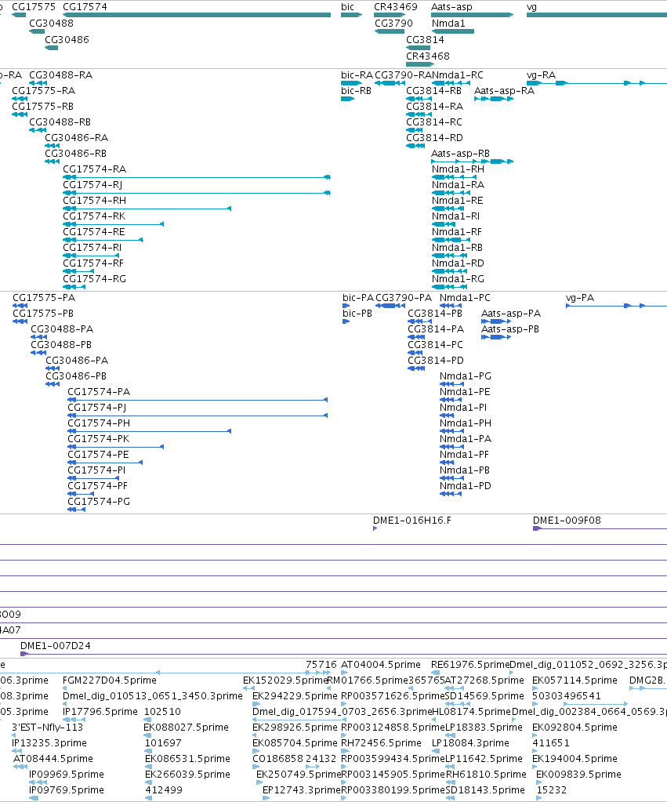Select transcript CG17574-RH label

(95, 201)
